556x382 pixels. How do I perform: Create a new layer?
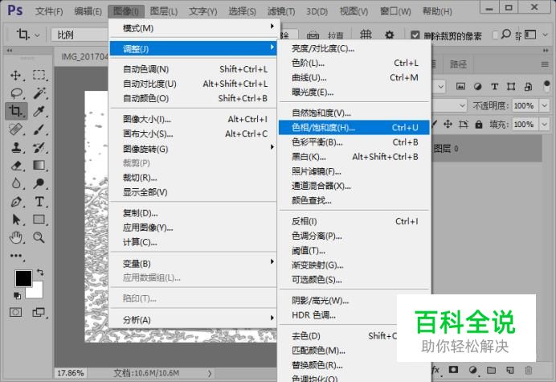pos(510,370)
